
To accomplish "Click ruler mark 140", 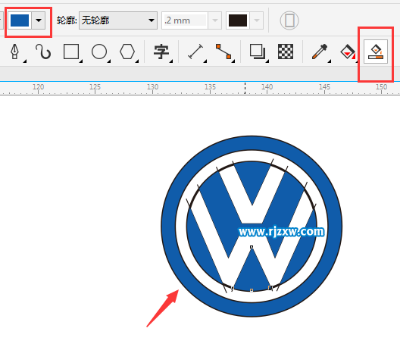I will [x=267, y=87].
